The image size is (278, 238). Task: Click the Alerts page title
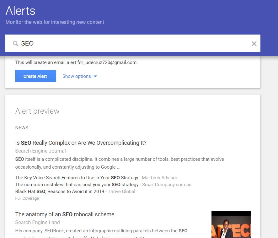pos(20,11)
